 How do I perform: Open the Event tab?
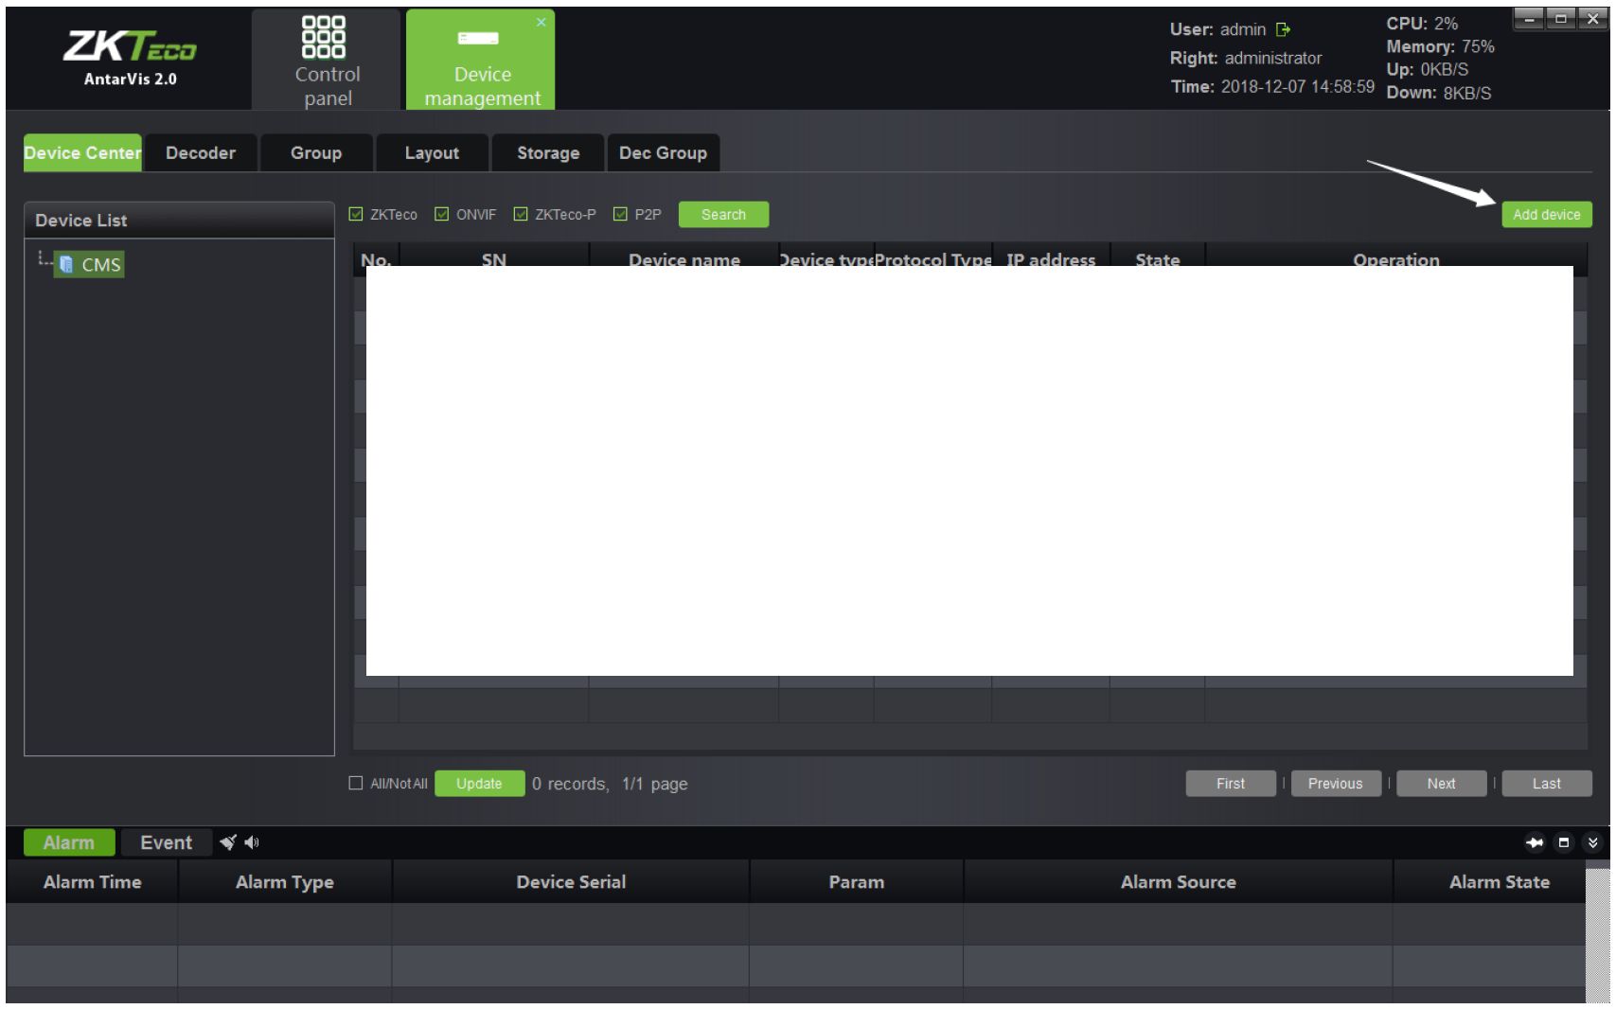click(166, 842)
